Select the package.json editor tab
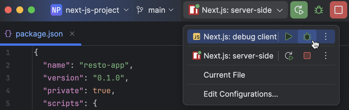Image resolution: width=349 pixels, height=110 pixels. [x=34, y=34]
